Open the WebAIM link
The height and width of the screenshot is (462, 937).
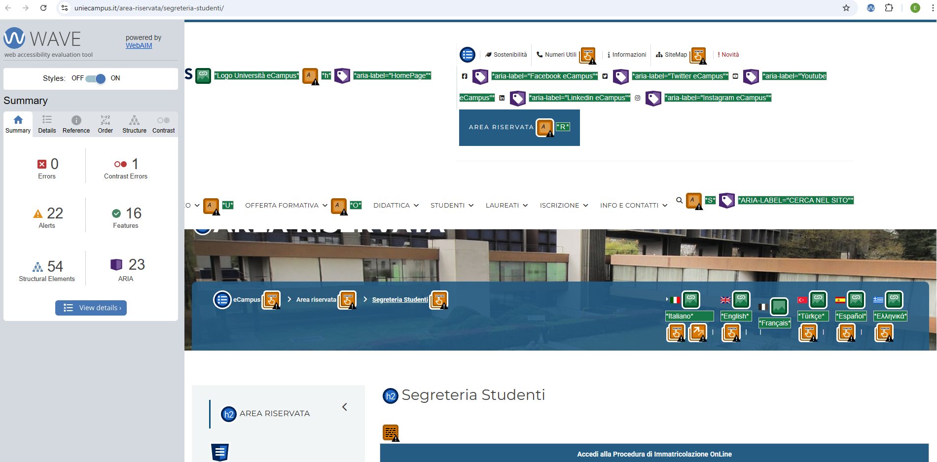[x=139, y=45]
